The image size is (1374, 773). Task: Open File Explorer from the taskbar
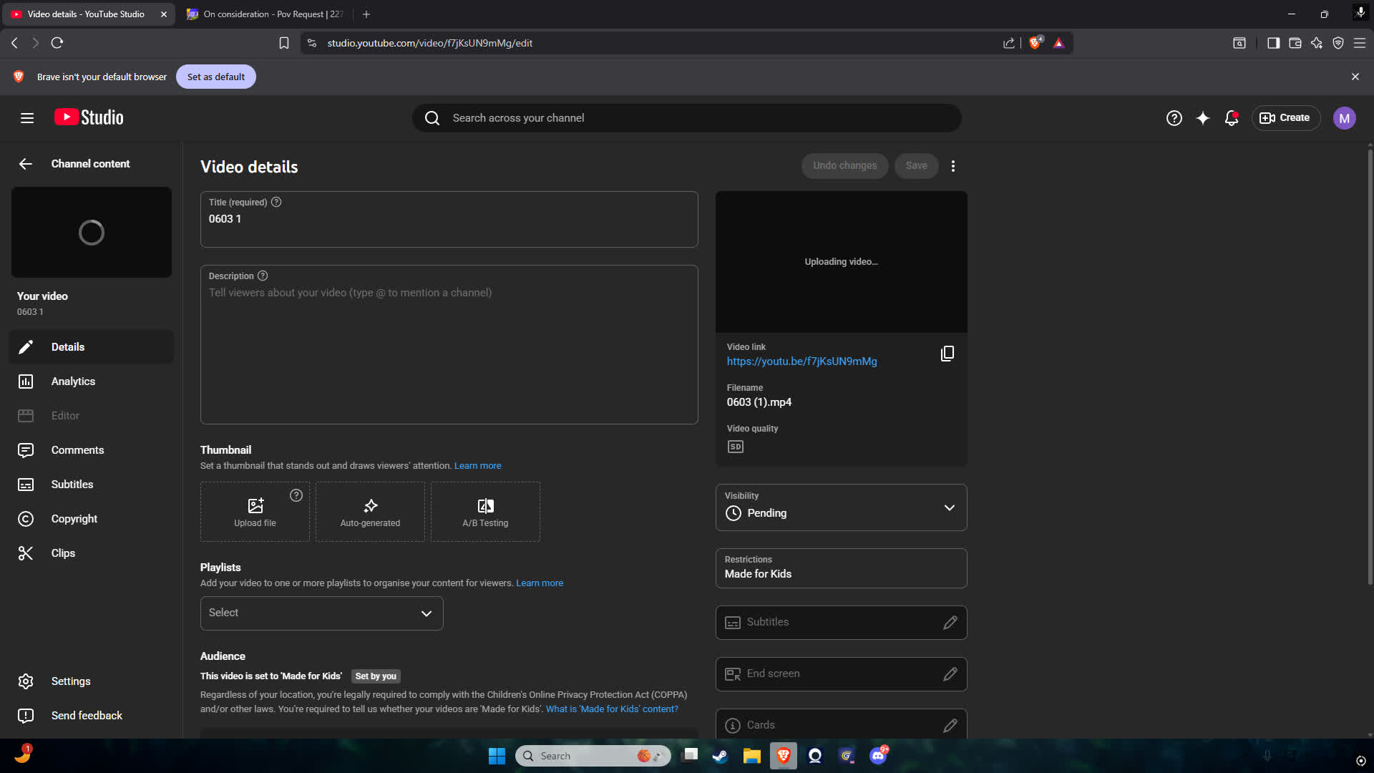coord(751,756)
